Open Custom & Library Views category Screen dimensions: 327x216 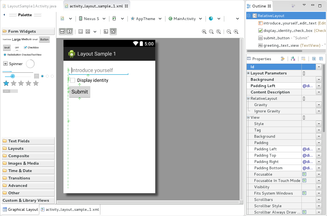[28, 200]
